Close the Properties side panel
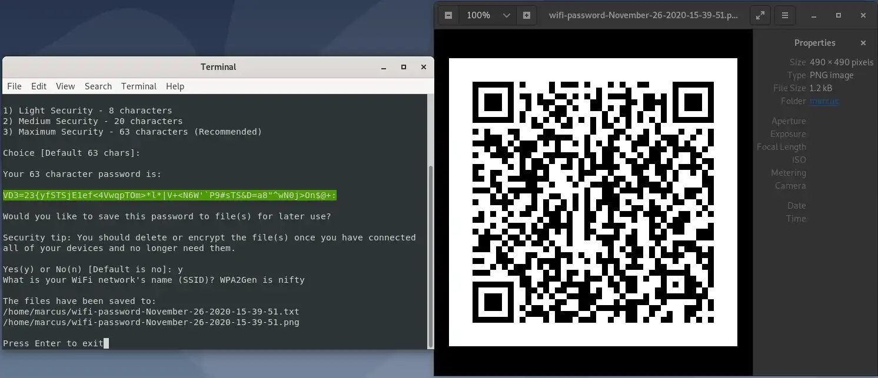878x378 pixels. (863, 42)
